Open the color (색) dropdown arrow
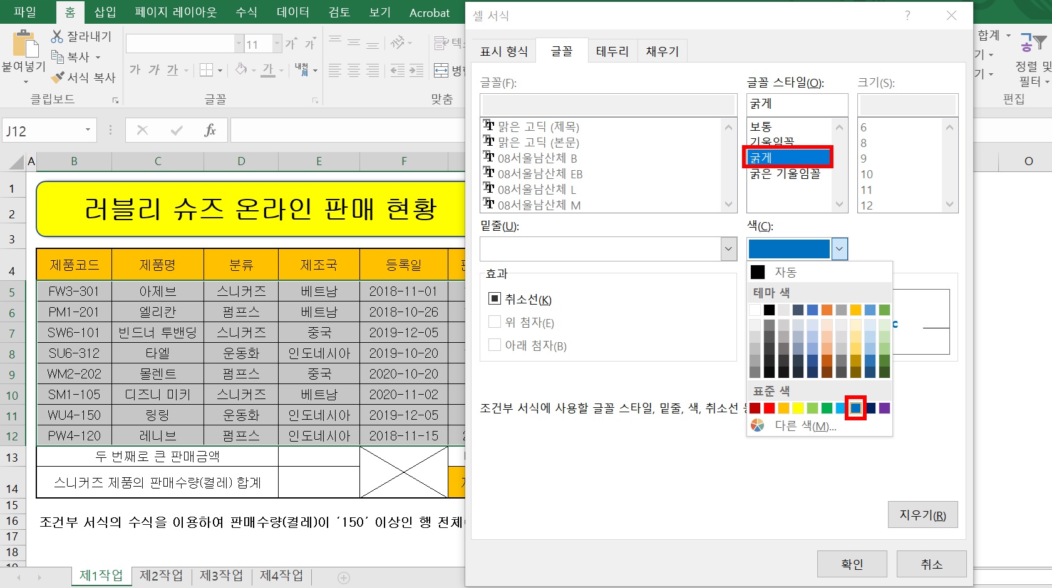 pyautogui.click(x=840, y=249)
